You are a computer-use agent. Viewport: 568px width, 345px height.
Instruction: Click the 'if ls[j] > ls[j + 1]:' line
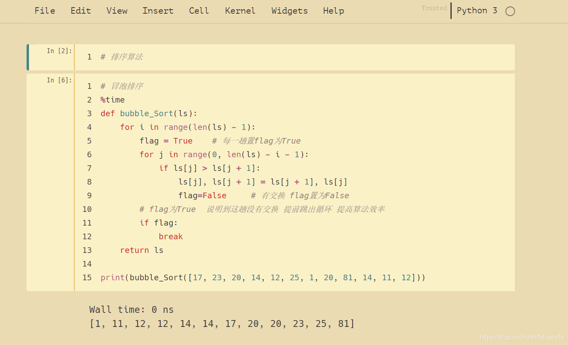tap(209, 168)
